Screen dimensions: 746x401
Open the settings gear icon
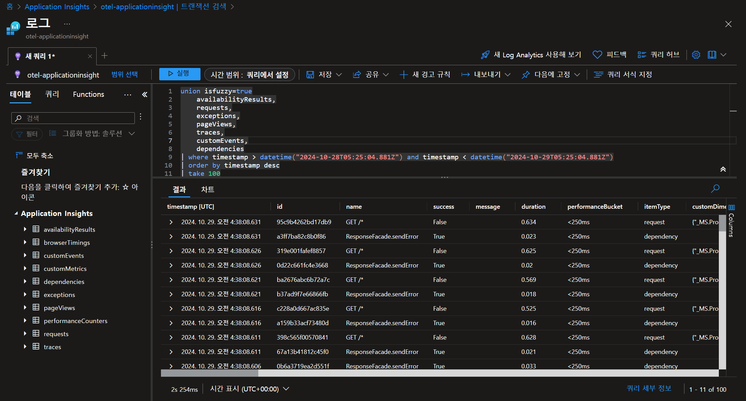point(696,55)
